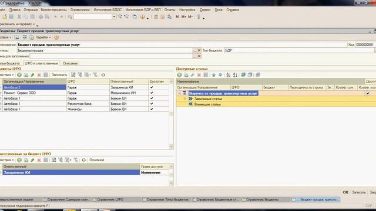Click the Cut scissors icon in main toolbar

pyautogui.click(x=19, y=17)
